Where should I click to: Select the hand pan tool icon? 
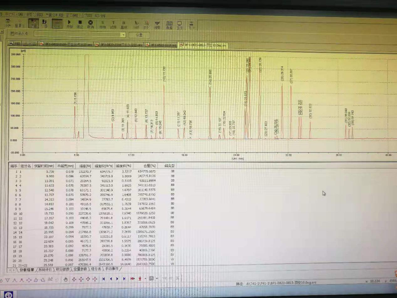tap(65, 279)
